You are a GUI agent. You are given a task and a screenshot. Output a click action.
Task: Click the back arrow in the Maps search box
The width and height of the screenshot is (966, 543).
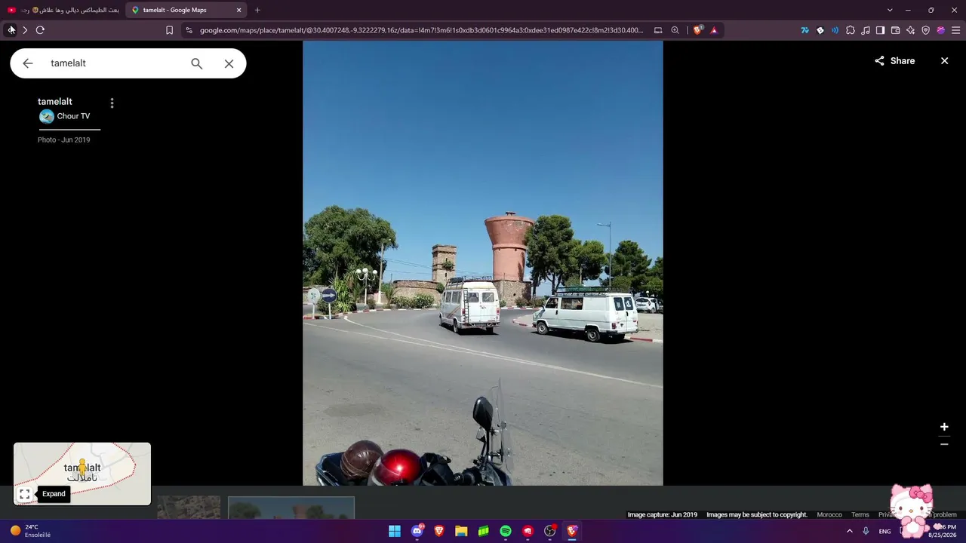click(28, 63)
